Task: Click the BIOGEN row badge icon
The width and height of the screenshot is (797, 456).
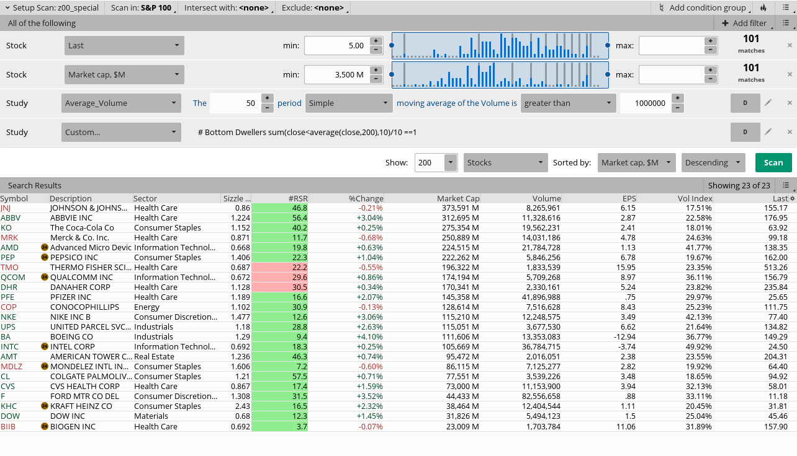Action: [45, 426]
